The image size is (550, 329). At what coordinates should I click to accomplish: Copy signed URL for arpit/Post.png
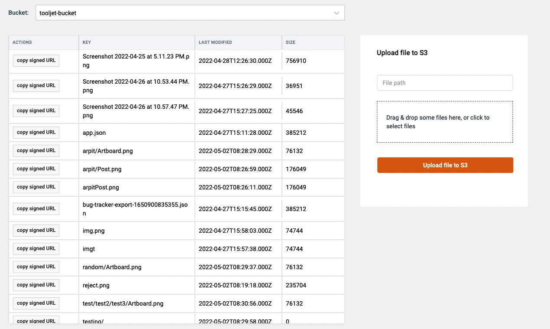(x=36, y=169)
